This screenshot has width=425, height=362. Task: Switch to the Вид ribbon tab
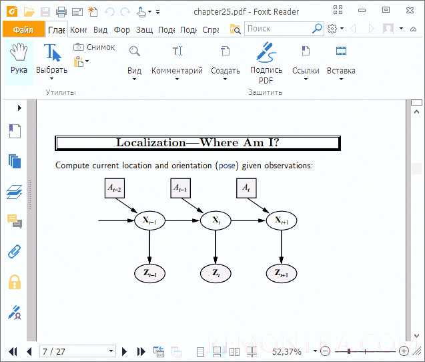[100, 29]
